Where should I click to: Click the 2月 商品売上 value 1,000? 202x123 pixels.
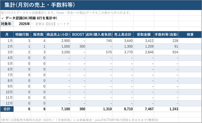click(x=65, y=47)
